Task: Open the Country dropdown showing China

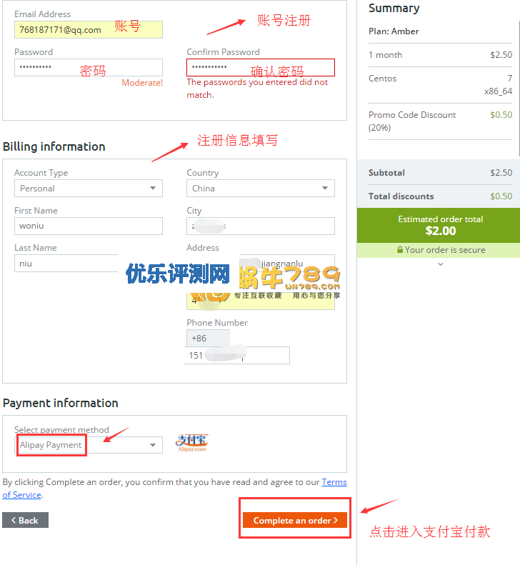Action: click(x=261, y=188)
